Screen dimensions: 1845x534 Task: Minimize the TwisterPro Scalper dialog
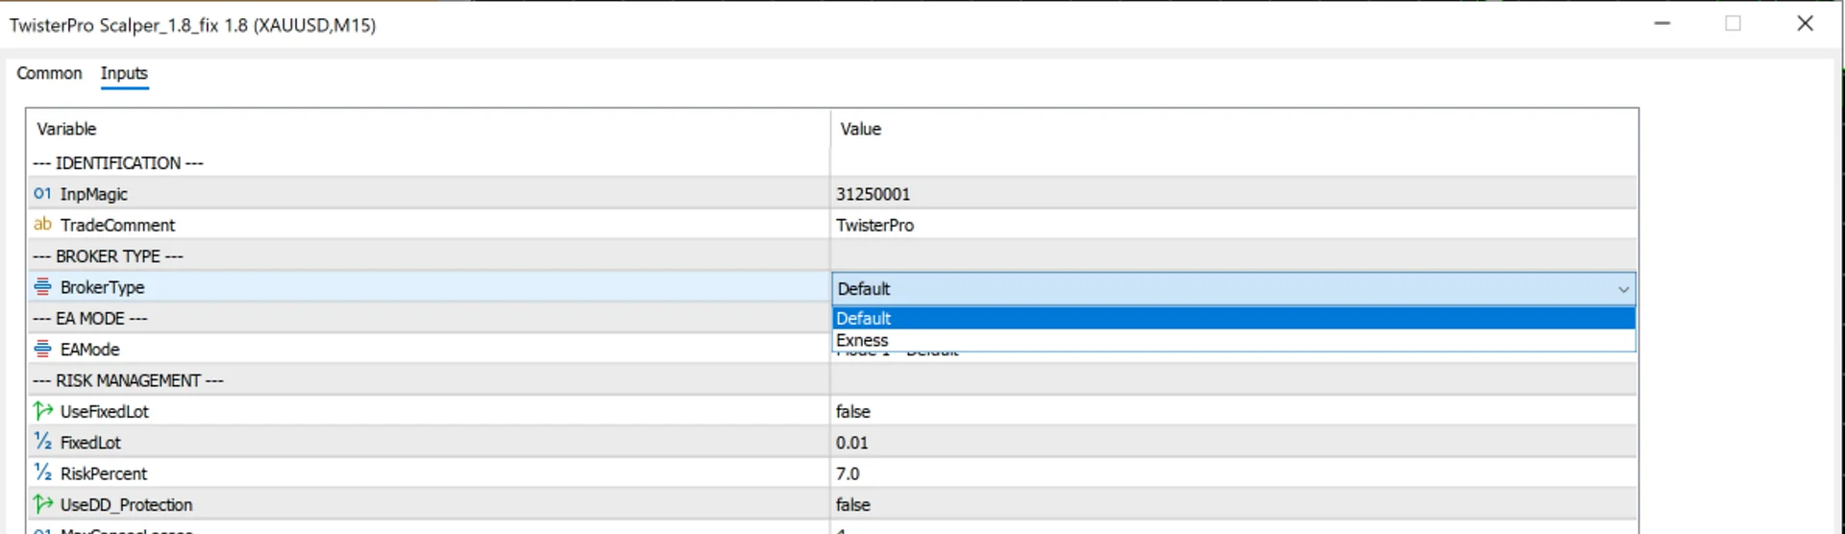pyautogui.click(x=1662, y=23)
